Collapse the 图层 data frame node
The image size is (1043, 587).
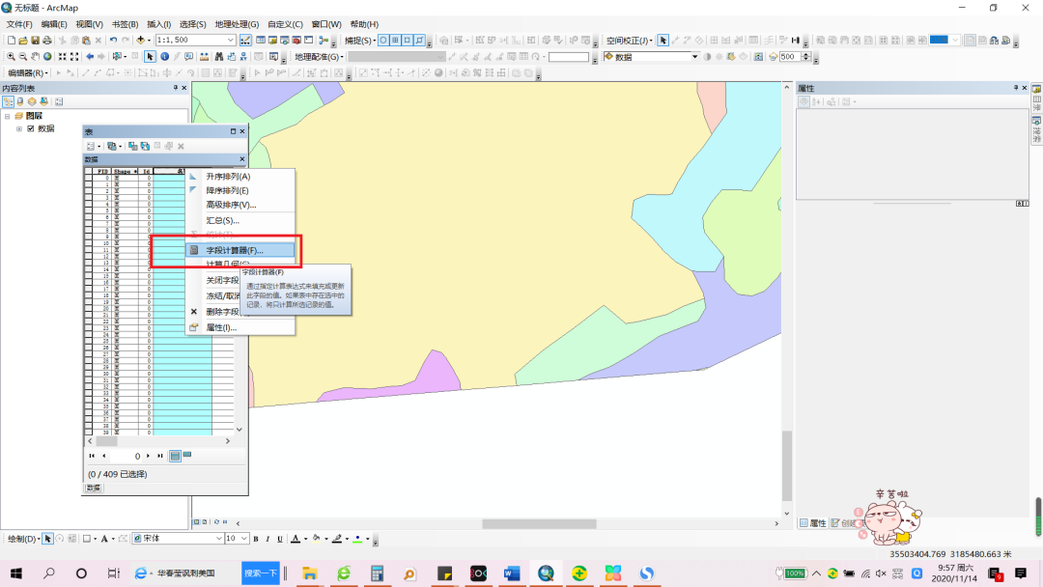click(8, 116)
